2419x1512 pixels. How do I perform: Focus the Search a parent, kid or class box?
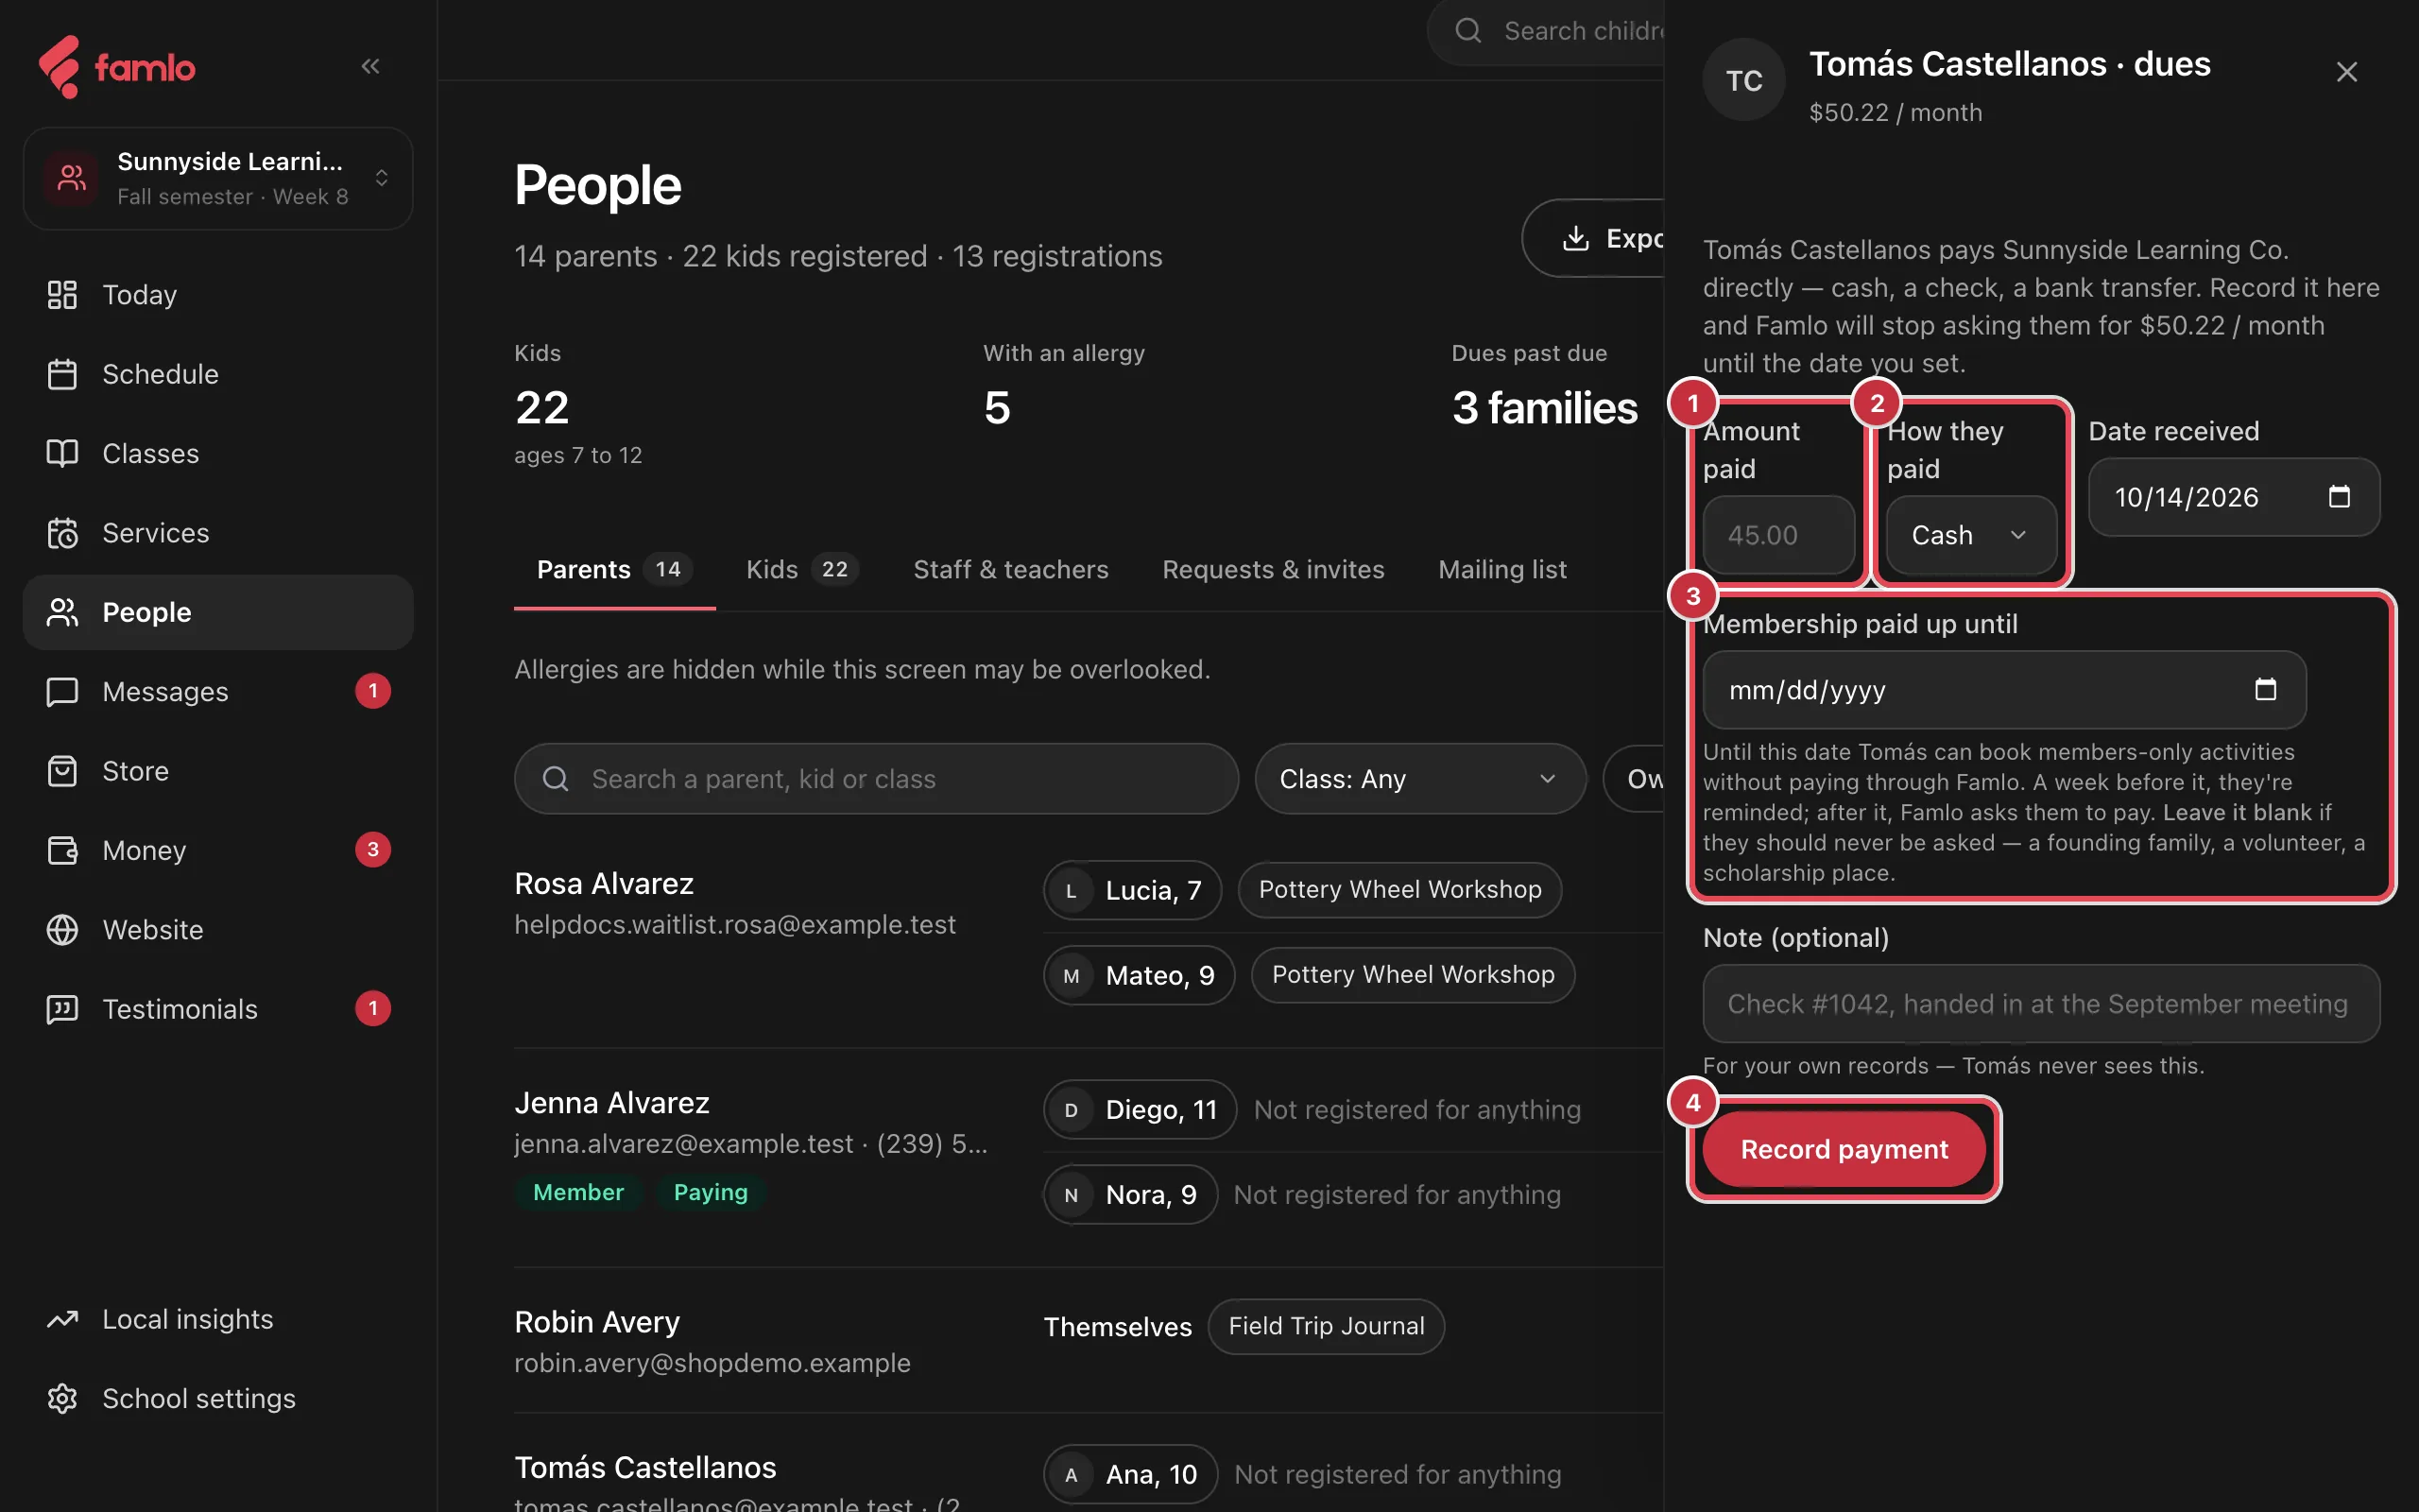pyautogui.click(x=876, y=778)
